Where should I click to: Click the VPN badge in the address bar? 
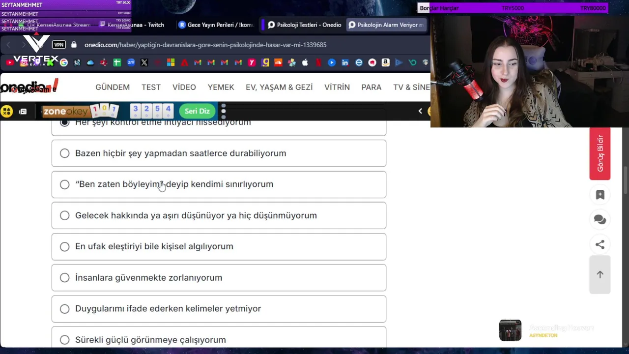pyautogui.click(x=59, y=45)
